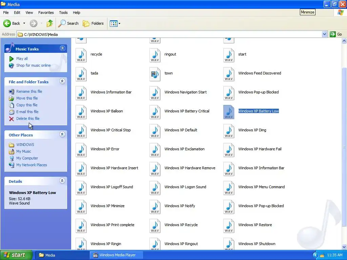The height and width of the screenshot is (260, 347).
Task: Click Rename this file
Action: coord(29,91)
